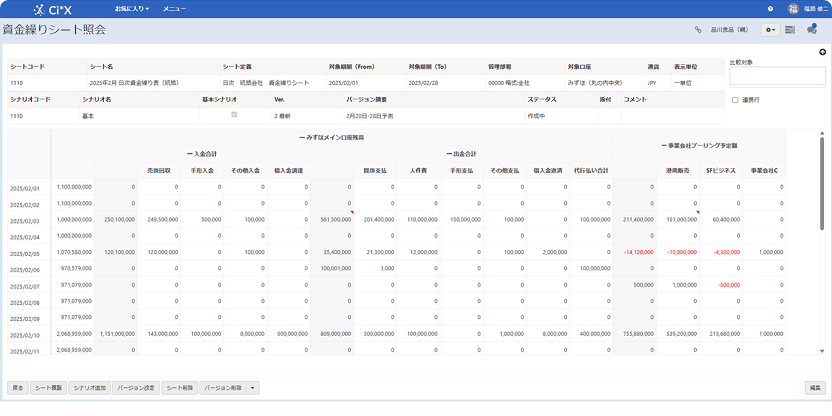Click the 買掛支払 column header
Viewport: 832px width, 416px height.
pos(375,171)
